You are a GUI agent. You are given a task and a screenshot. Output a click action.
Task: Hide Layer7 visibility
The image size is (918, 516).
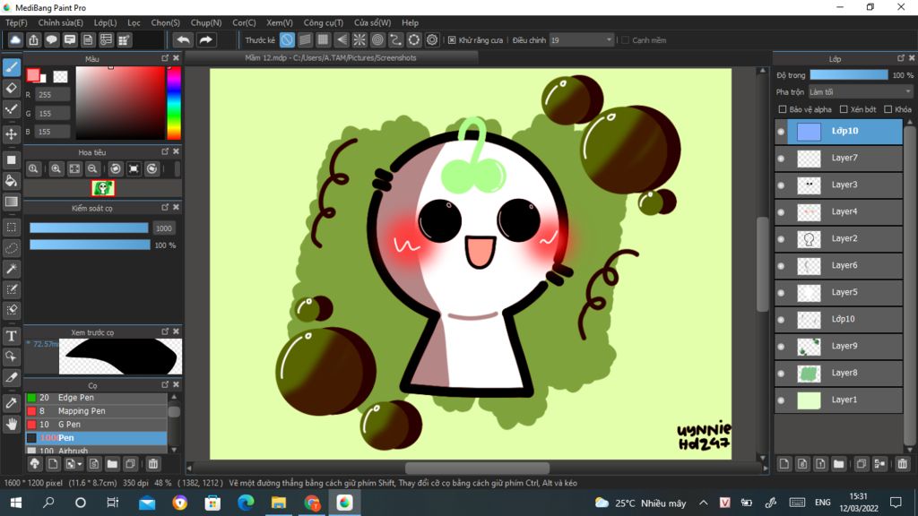781,159
